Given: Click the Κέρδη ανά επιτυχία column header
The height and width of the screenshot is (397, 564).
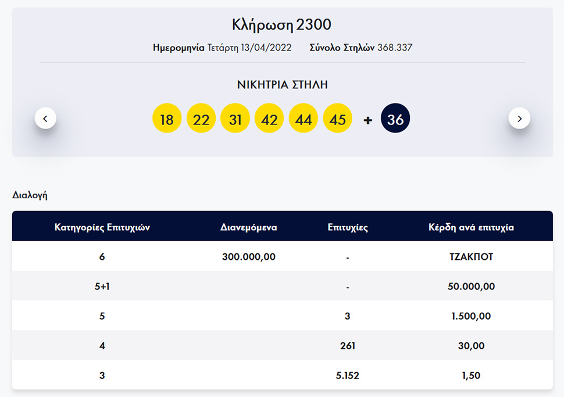Looking at the screenshot, I should pyautogui.click(x=471, y=227).
